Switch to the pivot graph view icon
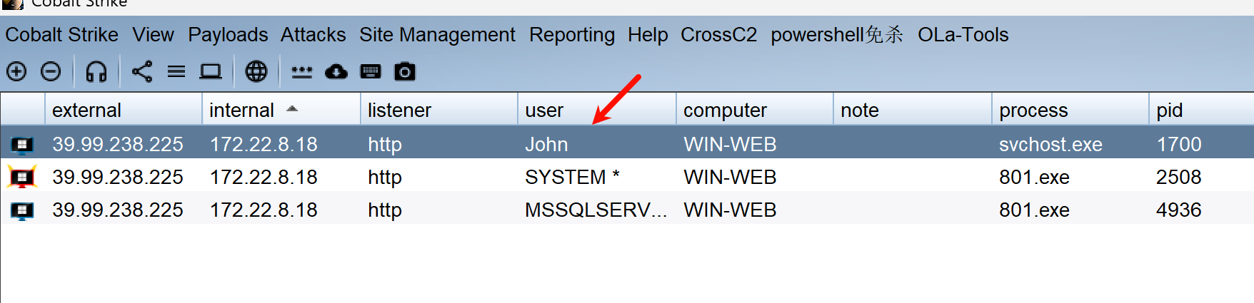Image resolution: width=1254 pixels, height=303 pixels. [x=142, y=71]
